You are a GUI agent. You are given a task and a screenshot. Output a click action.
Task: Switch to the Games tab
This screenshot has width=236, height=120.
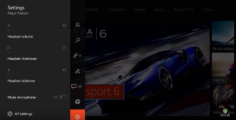coord(140,10)
